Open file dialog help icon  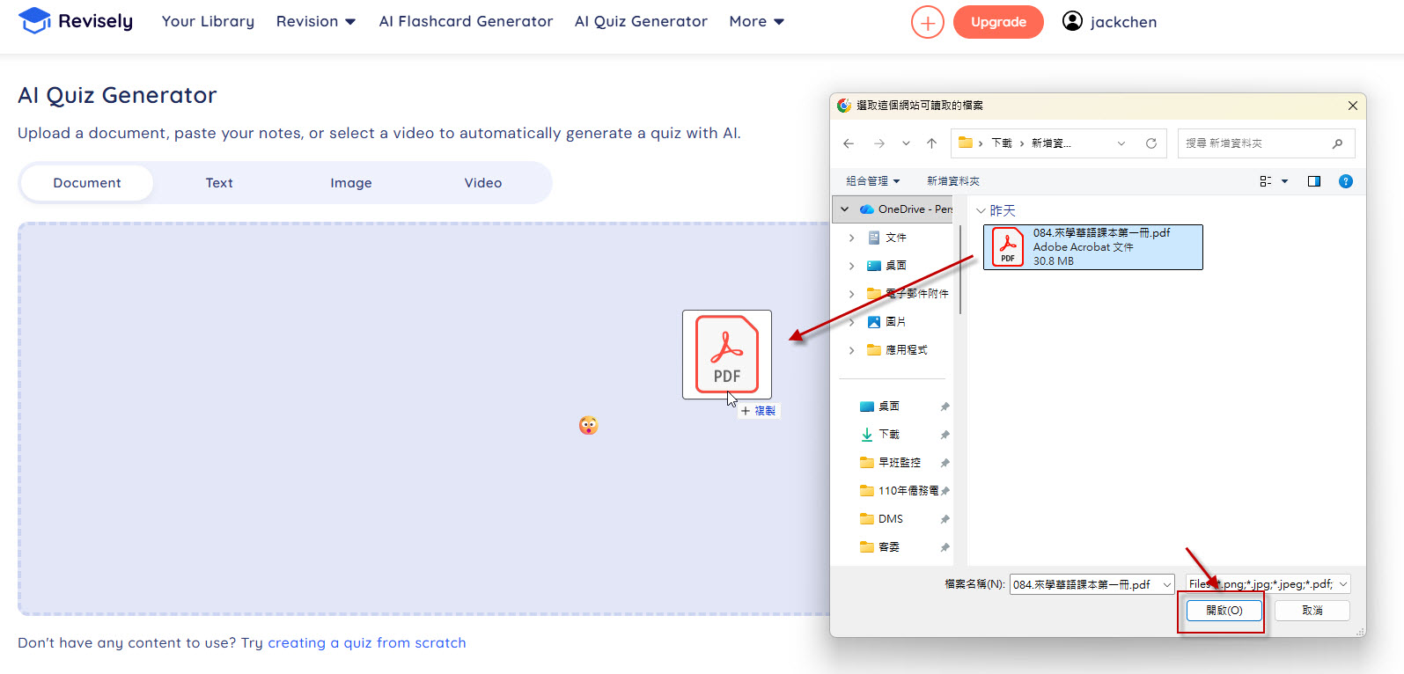(1345, 181)
